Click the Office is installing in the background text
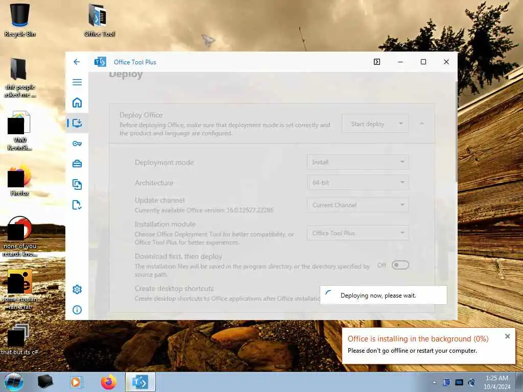This screenshot has height=392, width=523. 418,339
